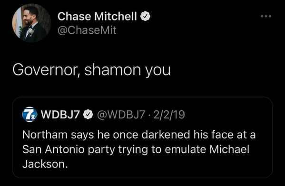Open the @WDBJ7 handle in quoted tweet
Image resolution: width=285 pixels, height=186 pixels.
(121, 115)
